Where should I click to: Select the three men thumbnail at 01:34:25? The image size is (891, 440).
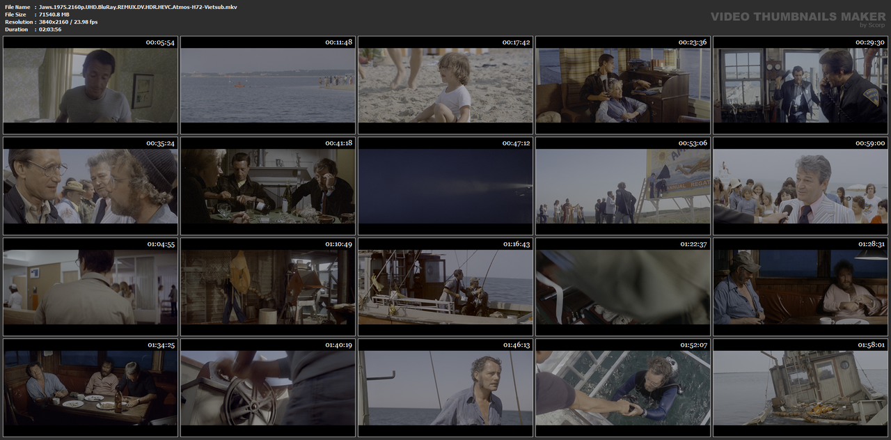(x=90, y=388)
